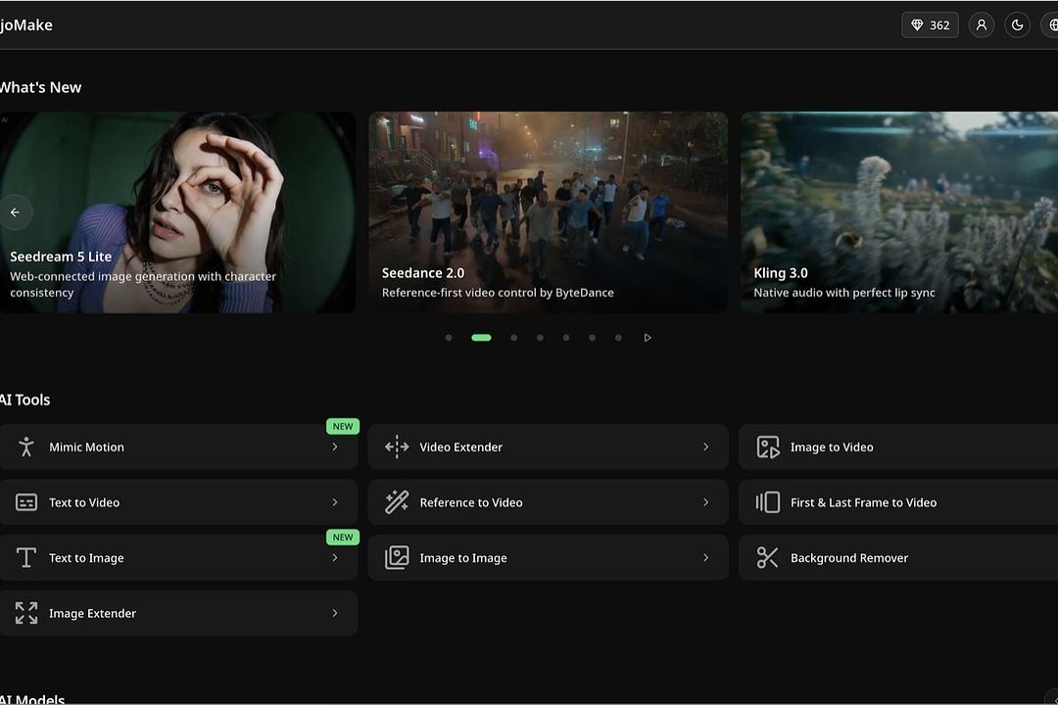Open the user account profile icon
The width and height of the screenshot is (1058, 705).
(981, 24)
